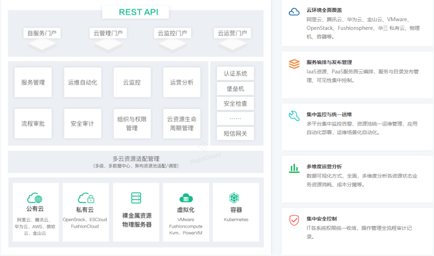The height and width of the screenshot is (256, 434).
Task: Click the OpenStack ESCloud FushionCloud text
Action: (85, 223)
